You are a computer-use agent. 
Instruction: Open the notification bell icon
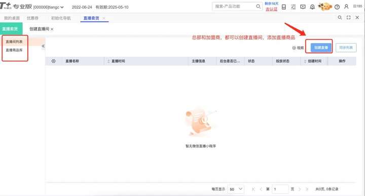[x=312, y=7]
